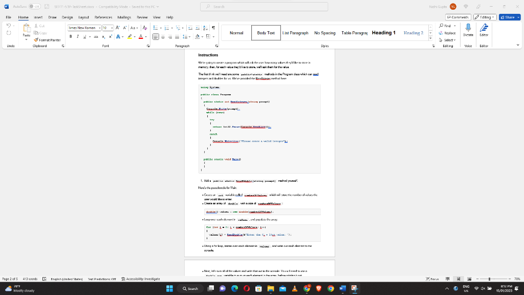
Task: Click the Numbering list icon
Action: point(167,28)
